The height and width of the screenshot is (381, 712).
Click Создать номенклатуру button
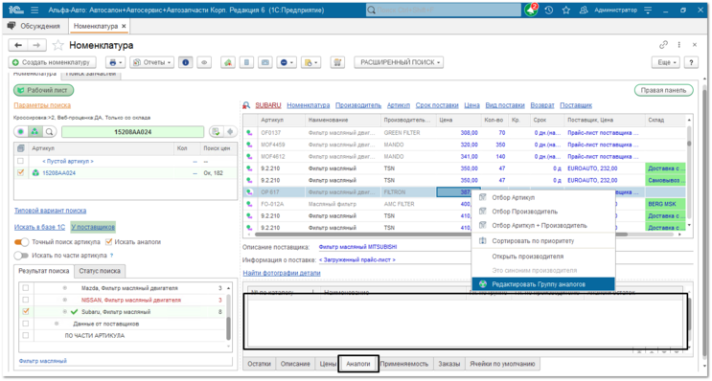click(x=52, y=62)
